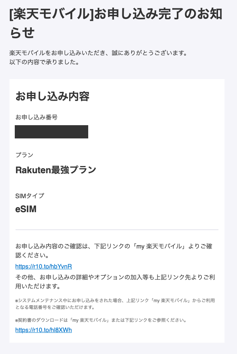Open the https://r10.to/hbYvnR link
The width and height of the screenshot is (237, 354).
pos(44,266)
